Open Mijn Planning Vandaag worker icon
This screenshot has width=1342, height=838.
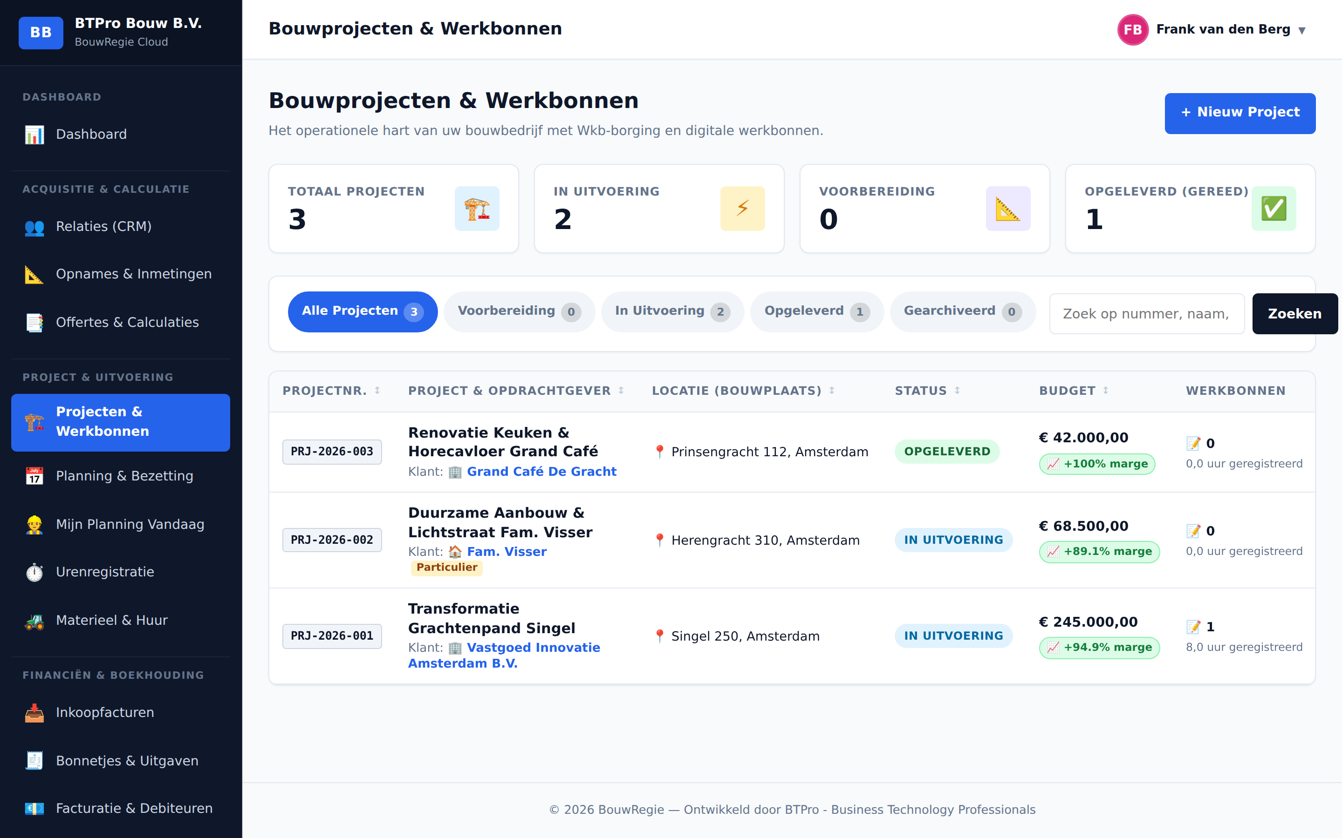[34, 524]
